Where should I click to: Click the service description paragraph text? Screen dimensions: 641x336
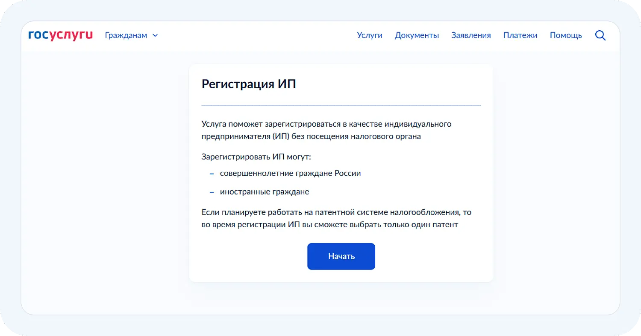[x=326, y=130]
